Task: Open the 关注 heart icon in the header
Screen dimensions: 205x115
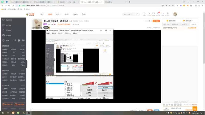Action: coord(149,14)
